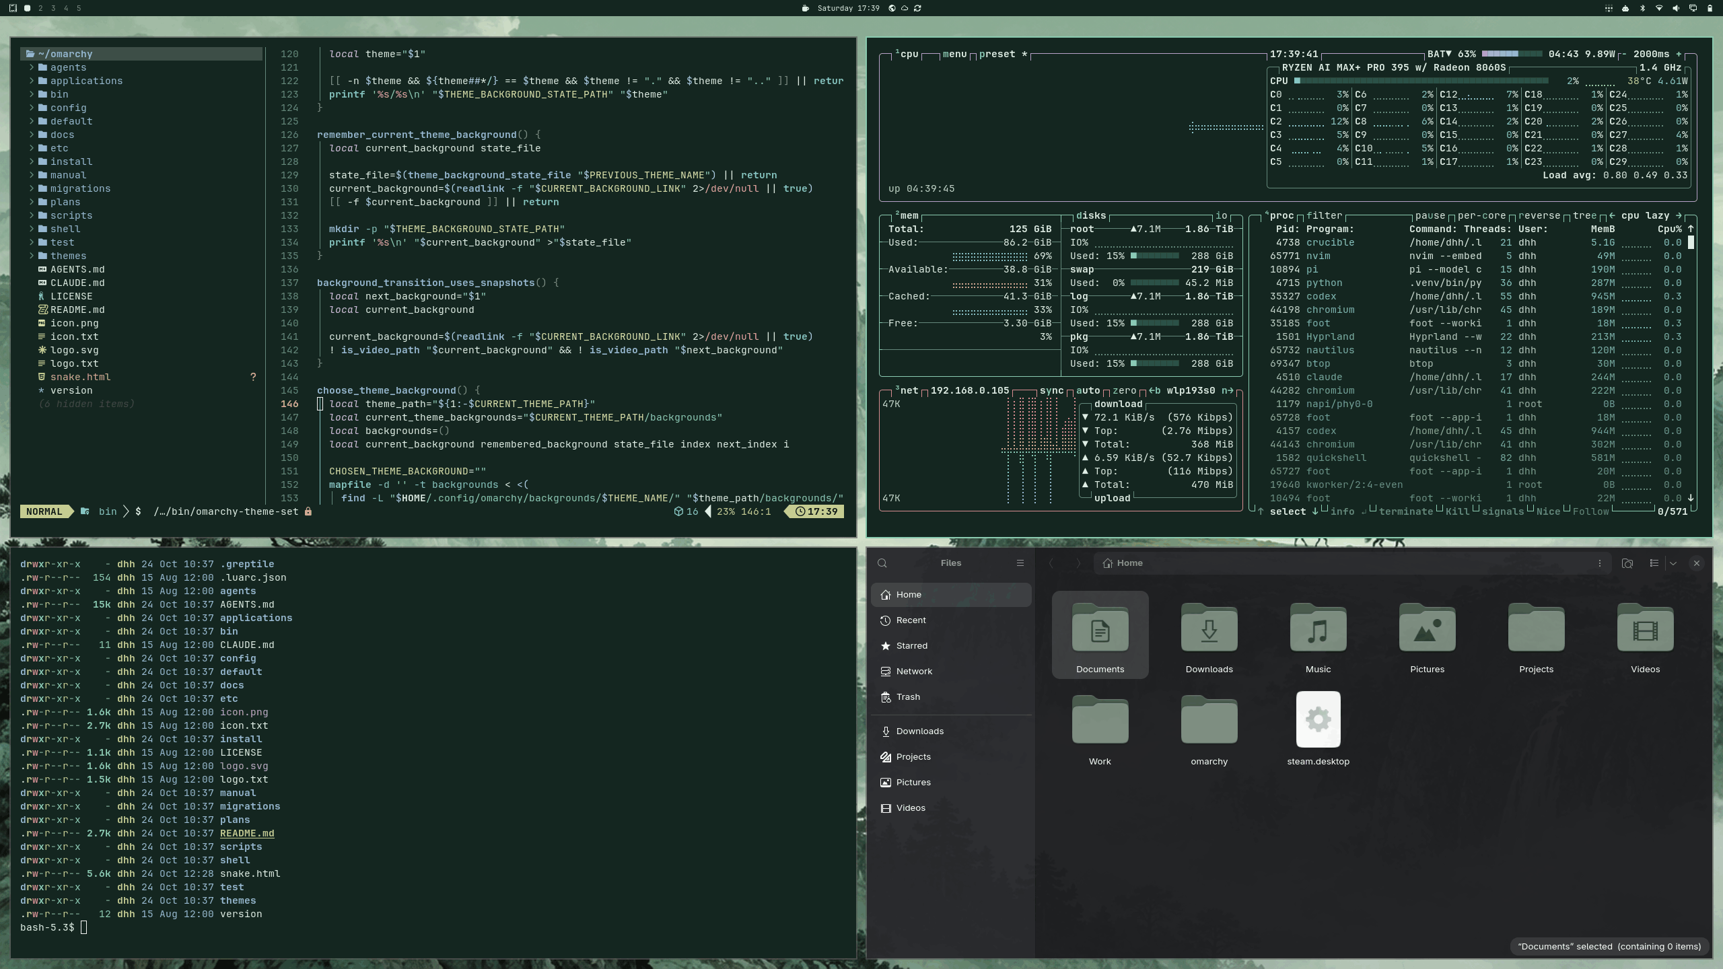Image resolution: width=1723 pixels, height=969 pixels.
Task: Open the Projects folder in the grid
Action: pos(1536,635)
